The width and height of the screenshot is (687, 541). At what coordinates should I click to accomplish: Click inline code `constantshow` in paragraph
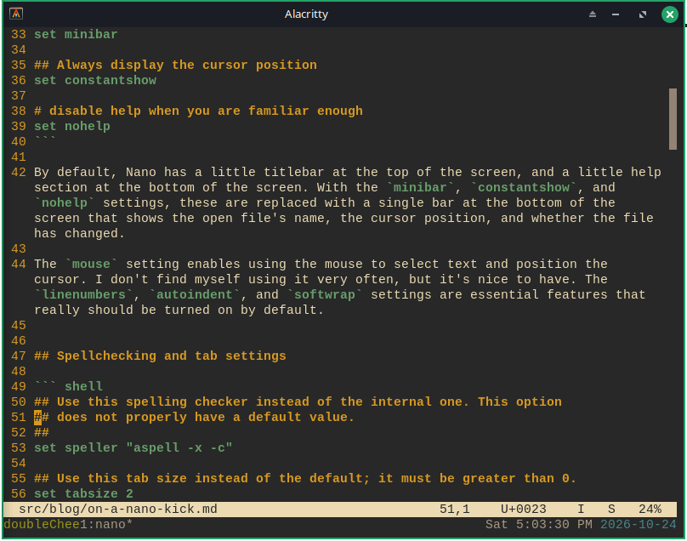[524, 188]
